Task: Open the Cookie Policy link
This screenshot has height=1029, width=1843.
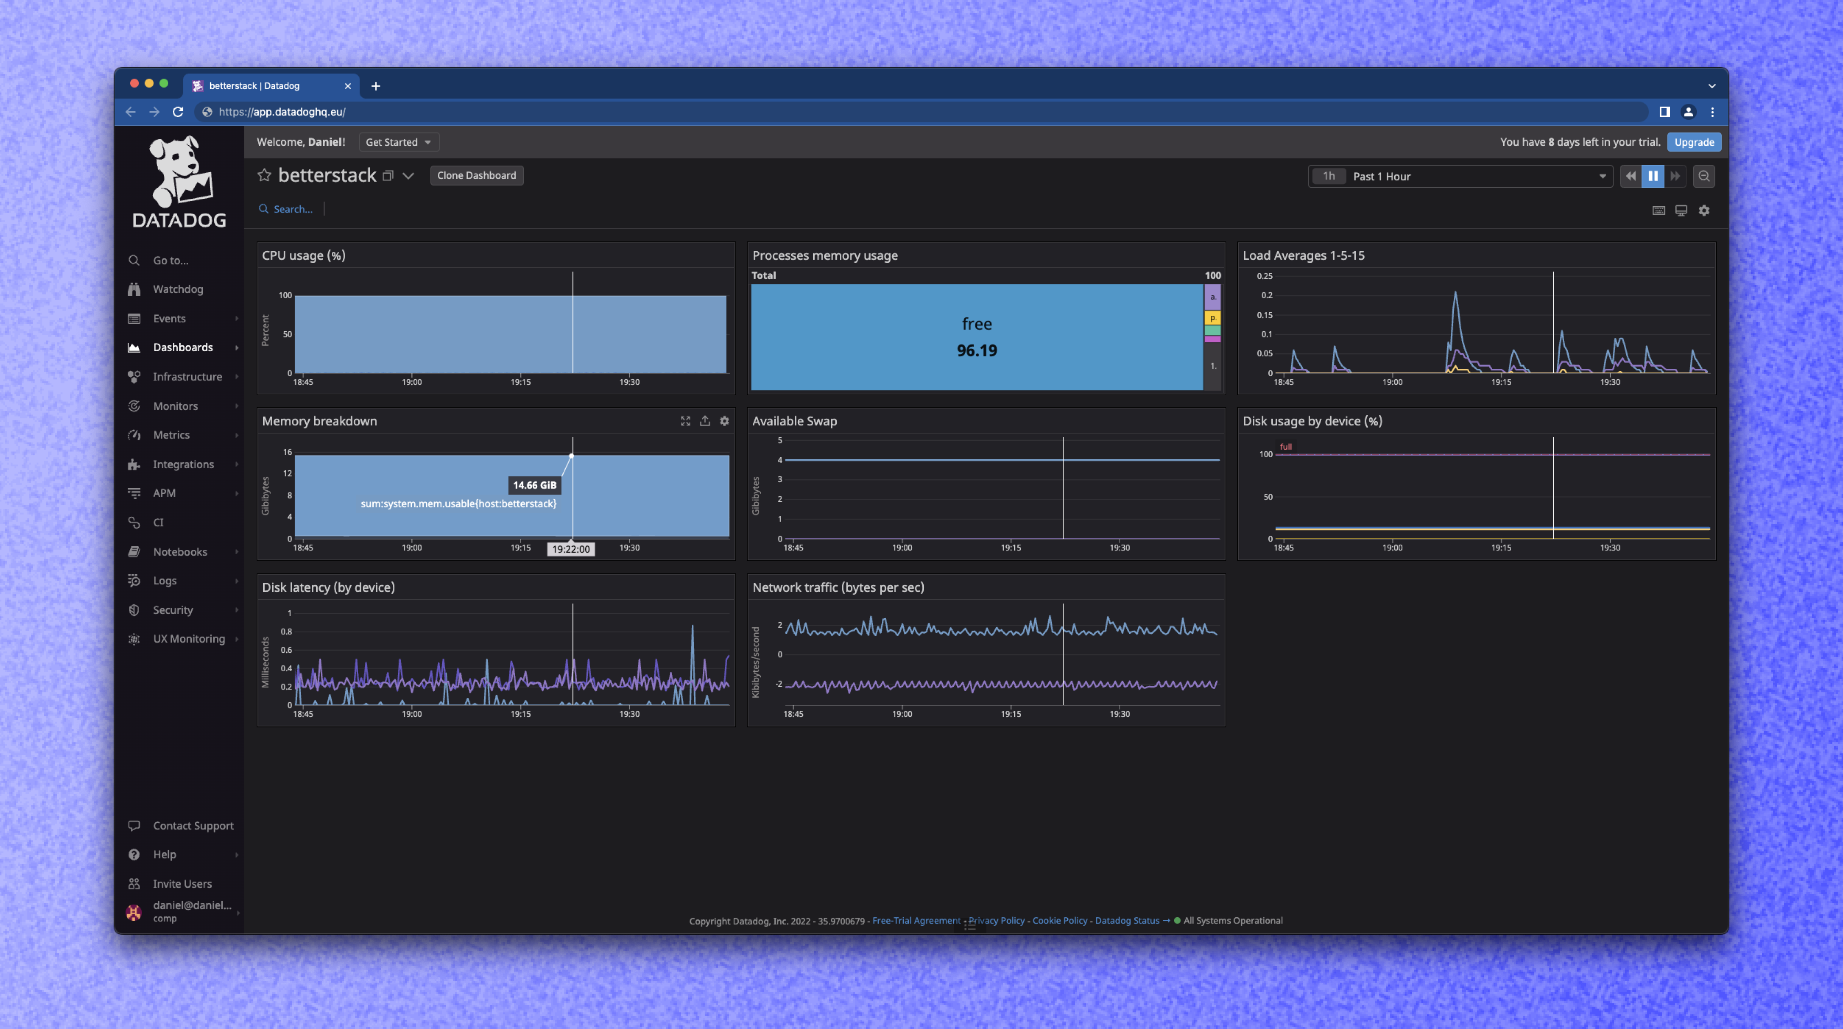Action: (x=1060, y=920)
